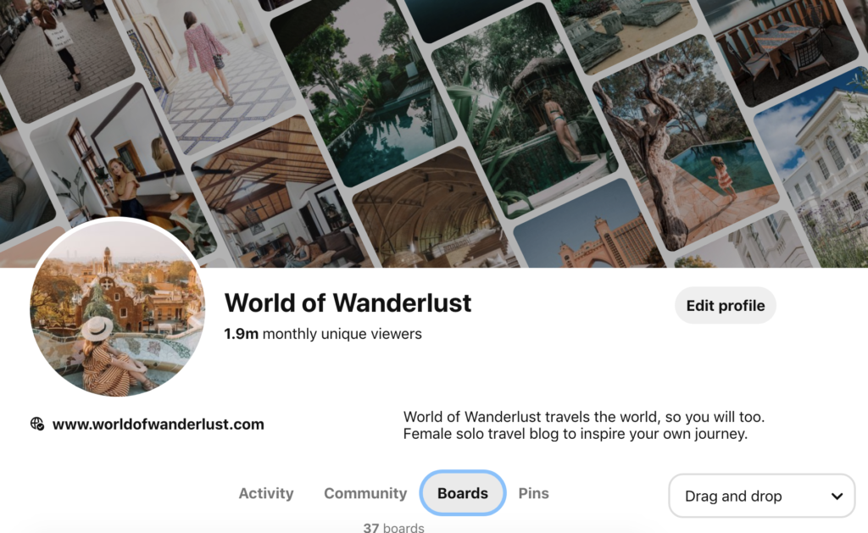Click the profile bio description text
This screenshot has height=533, width=868.
tap(583, 425)
